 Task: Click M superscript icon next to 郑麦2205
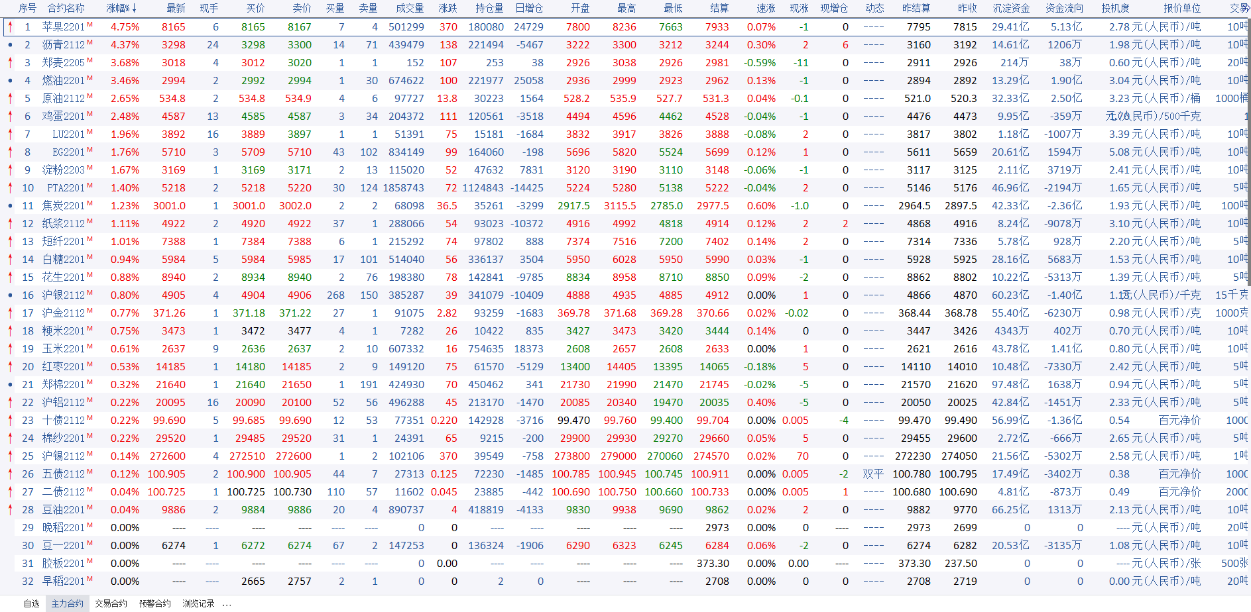tap(89, 60)
